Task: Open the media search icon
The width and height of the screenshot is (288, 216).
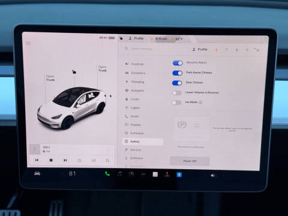Action: 107,160
